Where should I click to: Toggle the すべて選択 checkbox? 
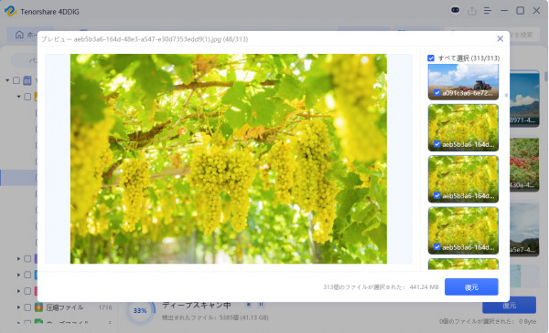pos(431,58)
